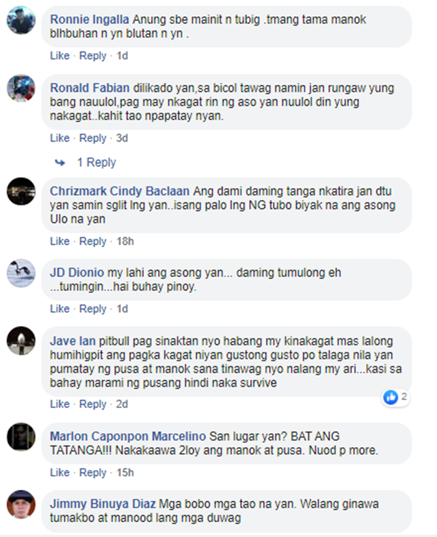
Task: Click the reply arrow icon beside 1 Reply
Action: [60, 163]
